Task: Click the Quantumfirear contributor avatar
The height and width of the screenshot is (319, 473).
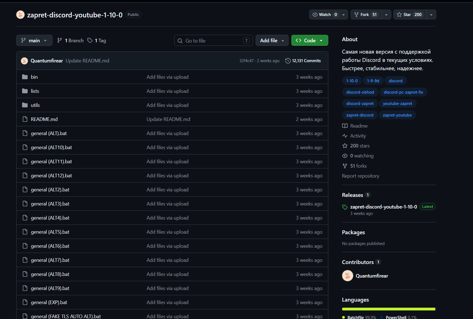Action: coord(348,276)
